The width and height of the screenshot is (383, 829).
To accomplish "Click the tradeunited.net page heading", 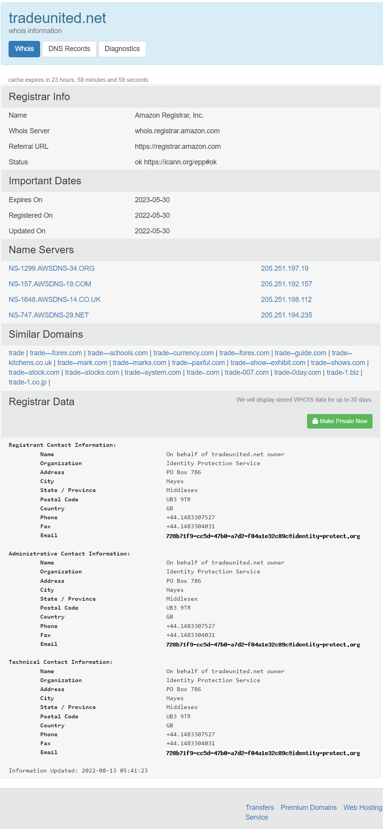I will pos(57,18).
